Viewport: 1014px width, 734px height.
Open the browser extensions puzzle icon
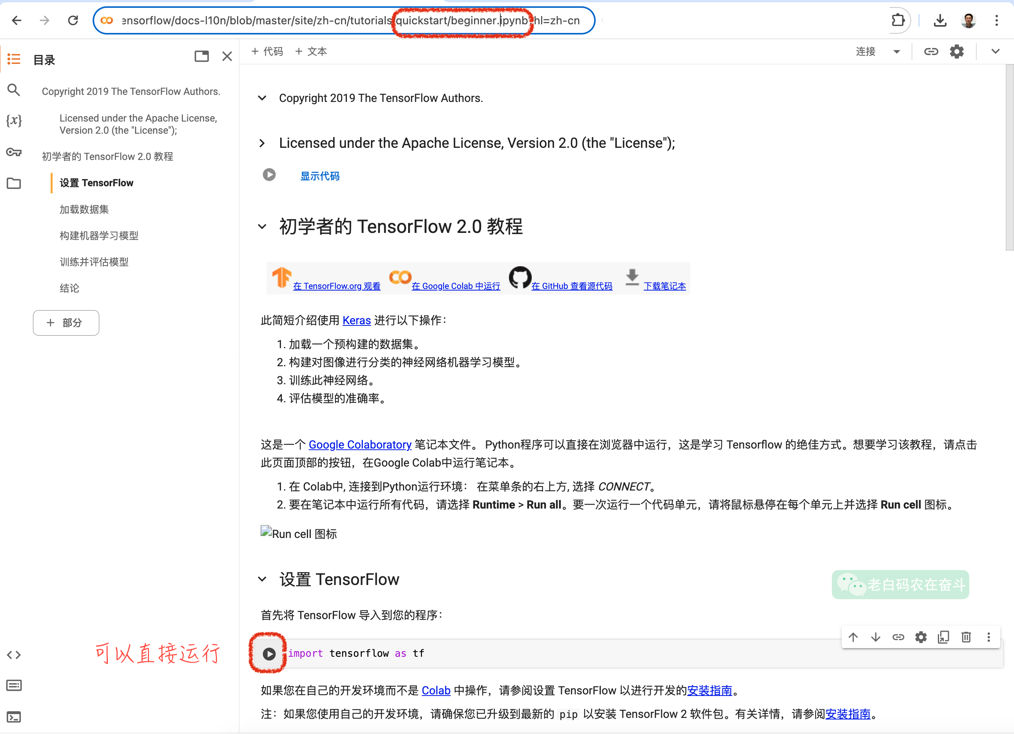coord(897,20)
